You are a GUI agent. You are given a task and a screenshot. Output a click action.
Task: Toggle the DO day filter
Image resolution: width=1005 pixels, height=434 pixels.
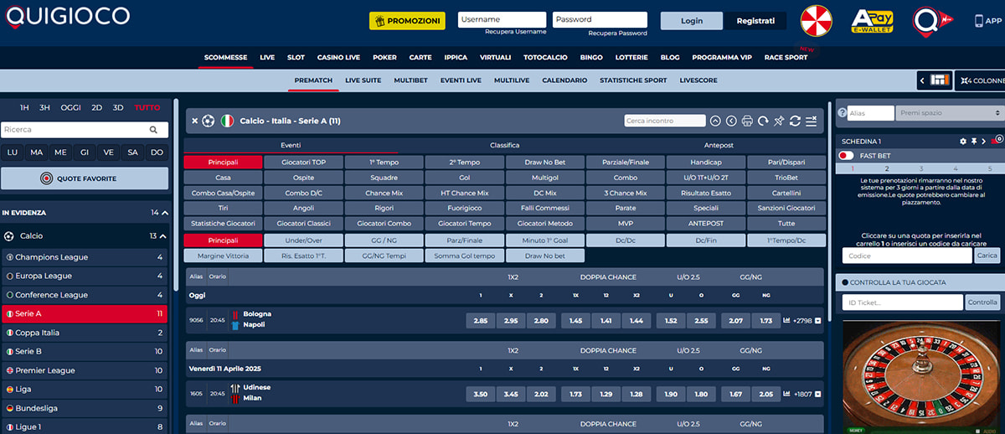click(157, 152)
